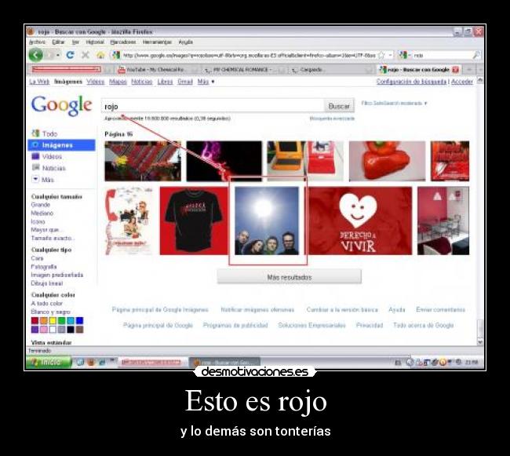Click the Windows Inicio start button
Screen dimensions: 510x456
point(49,362)
